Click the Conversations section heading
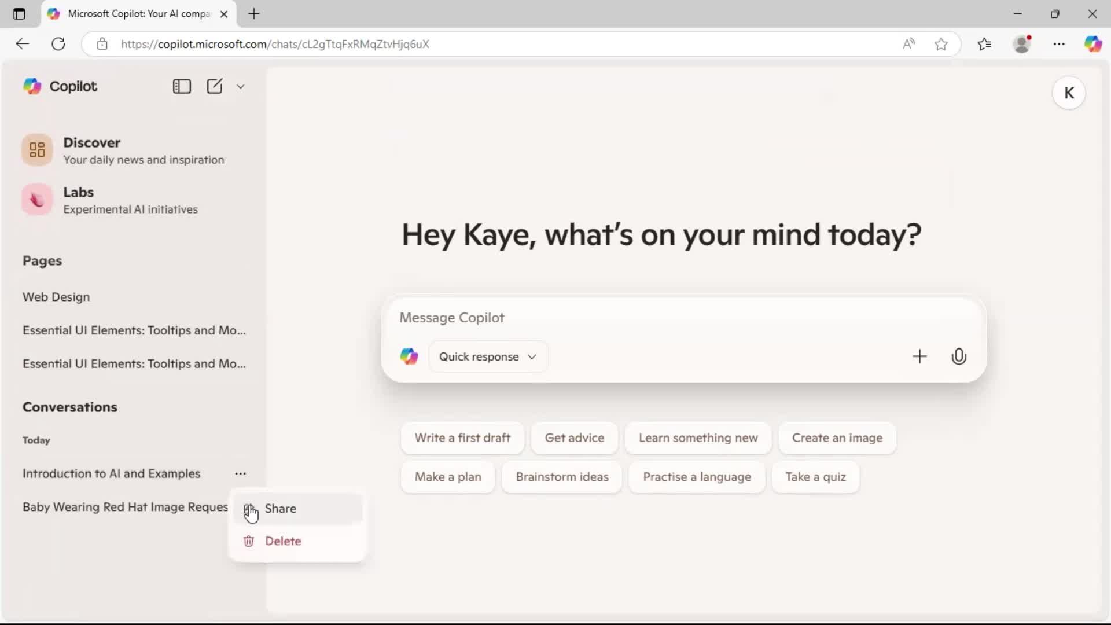Screen dimensions: 1111x625 [70, 407]
